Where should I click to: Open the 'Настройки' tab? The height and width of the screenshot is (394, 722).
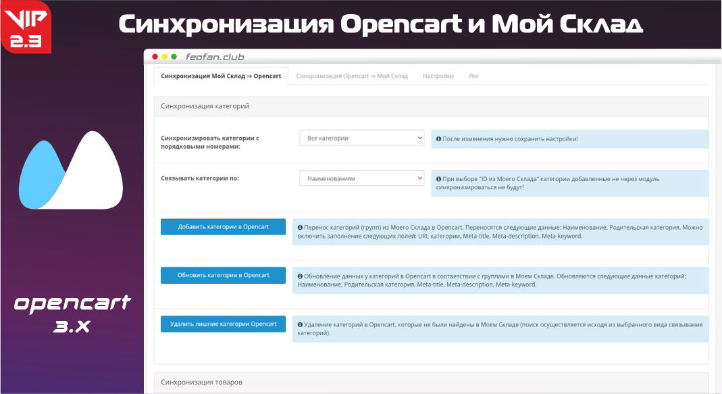tap(438, 76)
